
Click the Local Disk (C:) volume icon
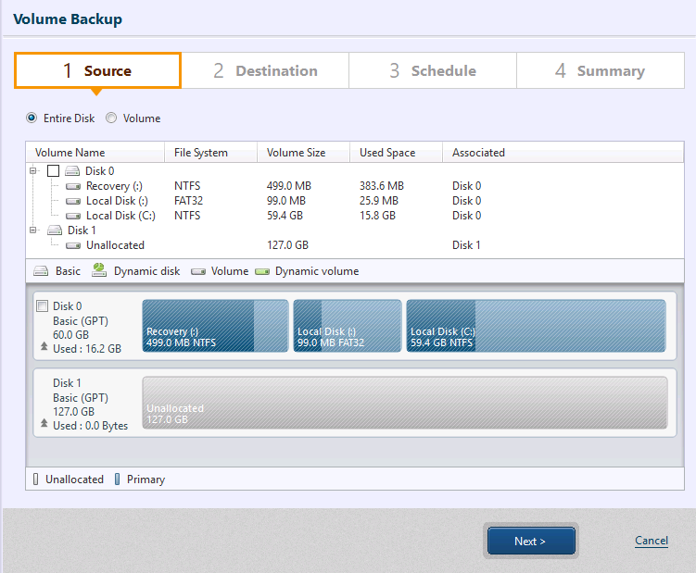pyautogui.click(x=73, y=216)
